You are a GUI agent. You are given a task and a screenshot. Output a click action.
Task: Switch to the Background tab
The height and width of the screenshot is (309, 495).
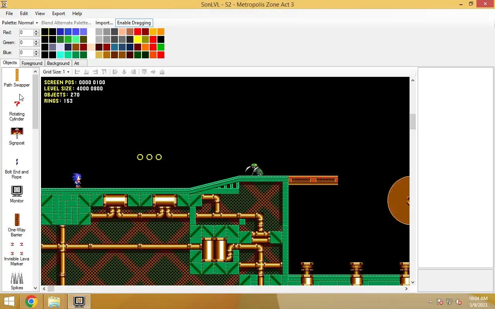pos(58,63)
